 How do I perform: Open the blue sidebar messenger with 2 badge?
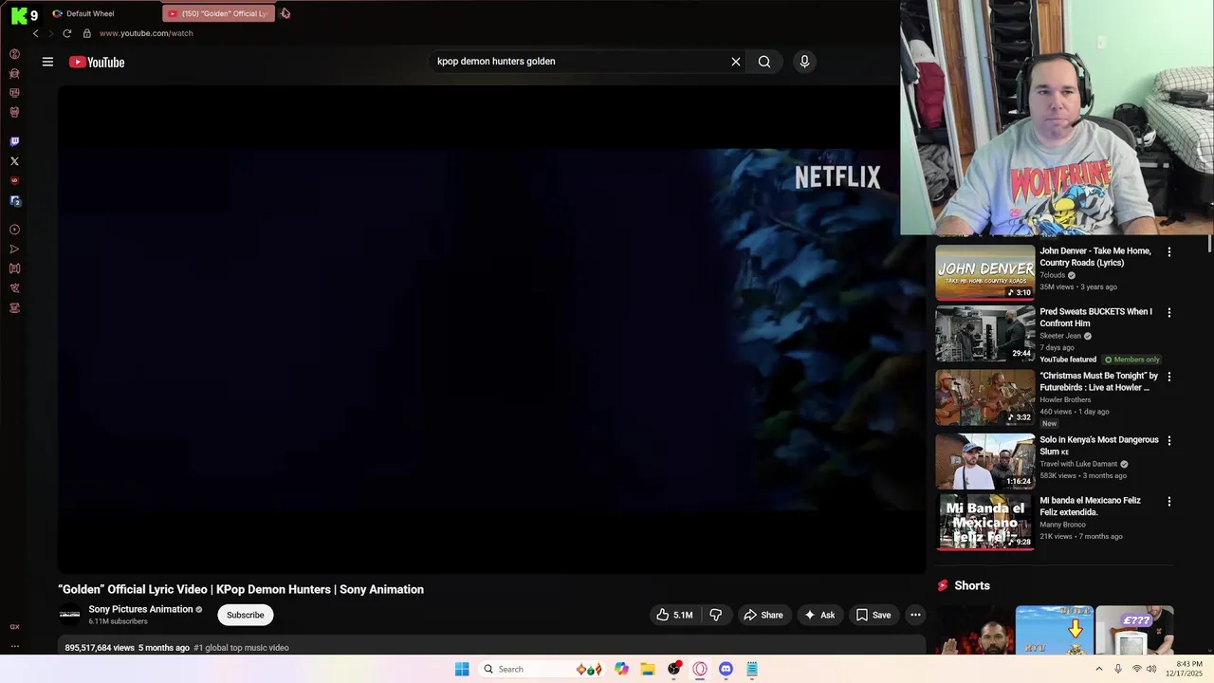click(x=14, y=201)
